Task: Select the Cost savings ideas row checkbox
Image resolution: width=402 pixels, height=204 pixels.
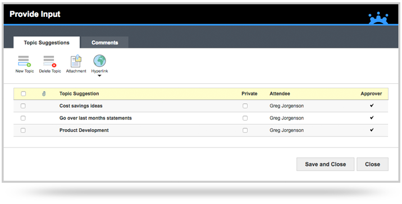Action: coord(23,106)
